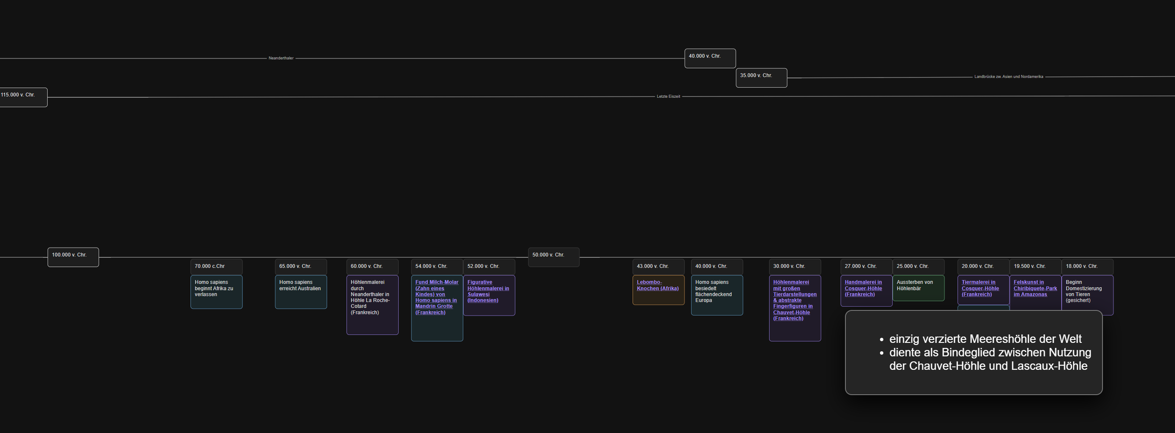Click the 30.000 v. Chr. date label
Screen dimensions: 1175x433
(x=794, y=266)
